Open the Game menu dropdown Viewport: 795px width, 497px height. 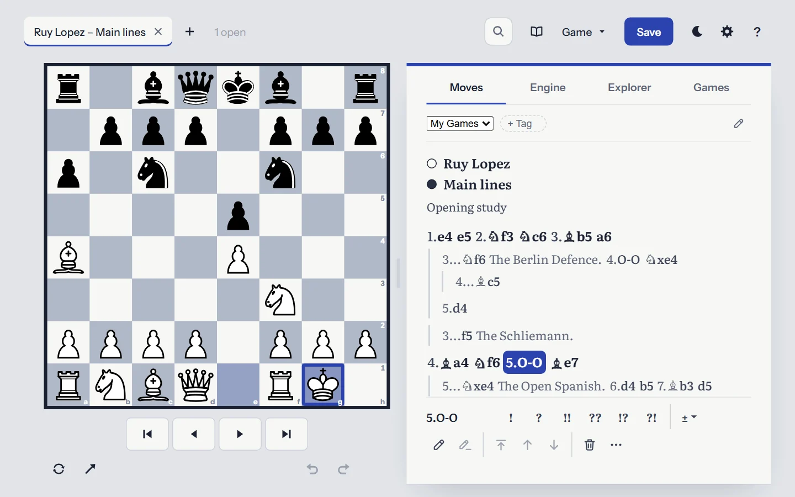click(x=583, y=32)
